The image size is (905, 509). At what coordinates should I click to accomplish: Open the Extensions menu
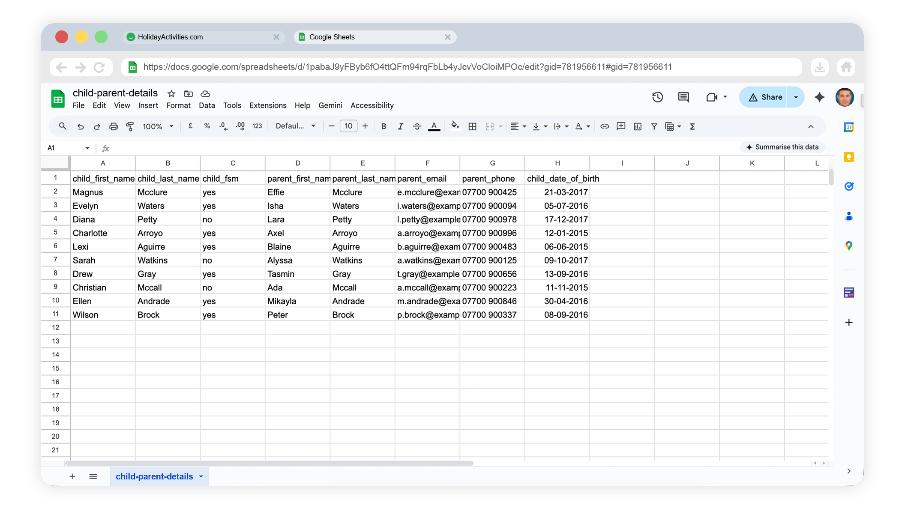pyautogui.click(x=267, y=105)
